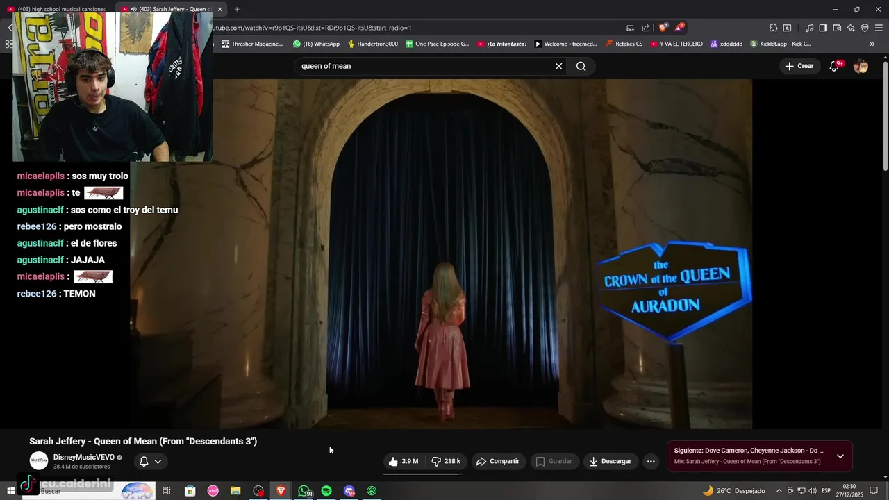This screenshot has width=889, height=500.
Task: Open File Explorer from taskbar
Action: click(x=235, y=491)
